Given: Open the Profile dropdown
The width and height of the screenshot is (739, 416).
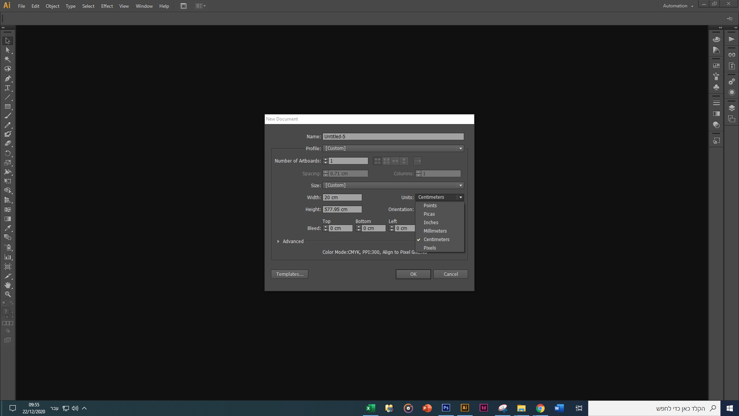Looking at the screenshot, I should [393, 148].
